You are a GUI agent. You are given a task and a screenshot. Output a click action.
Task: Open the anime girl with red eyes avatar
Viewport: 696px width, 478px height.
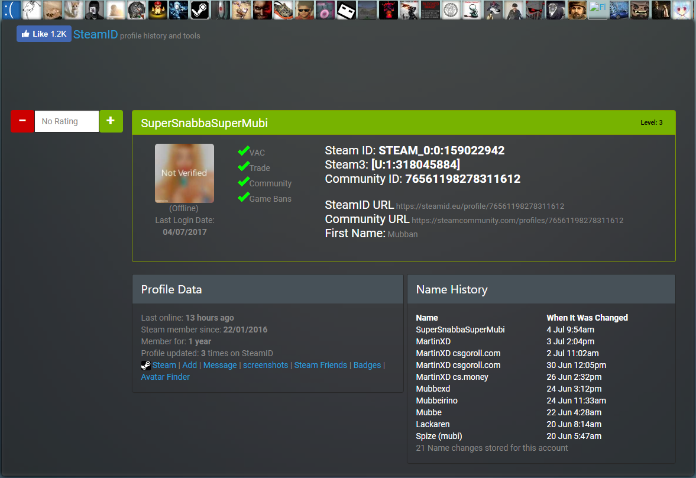point(681,10)
